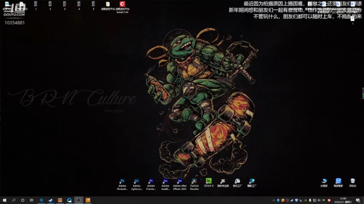Viewport: 364px width, 204px height.
Task: Open the volume control in system tray
Action: (x=319, y=200)
